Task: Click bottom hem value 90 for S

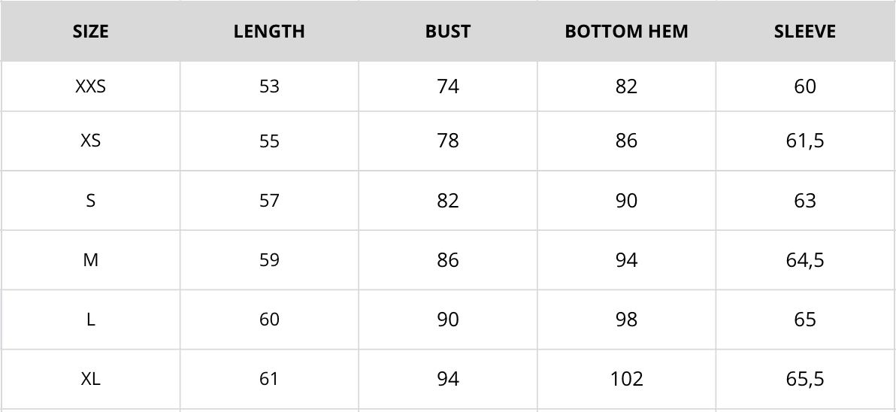Action: 626,201
